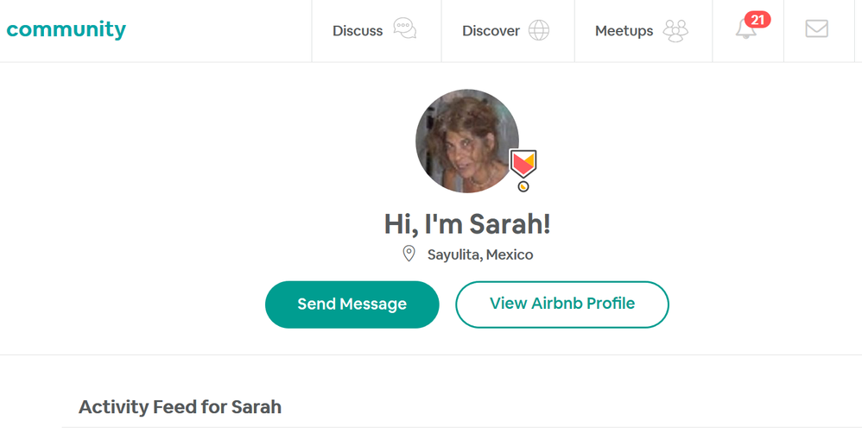Open the messages envelope icon
Screen dimensions: 862x433
pyautogui.click(x=816, y=29)
